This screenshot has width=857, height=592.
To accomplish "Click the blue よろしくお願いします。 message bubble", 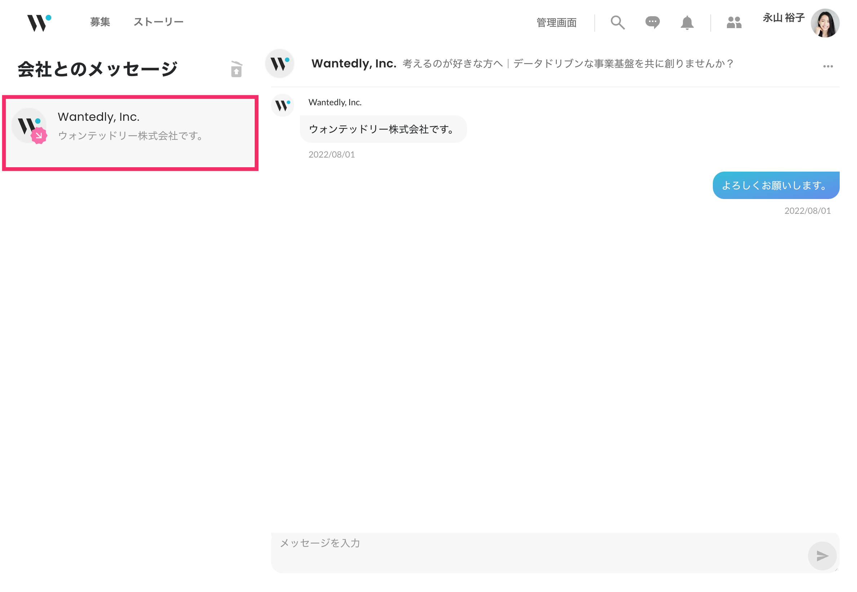I will (776, 185).
